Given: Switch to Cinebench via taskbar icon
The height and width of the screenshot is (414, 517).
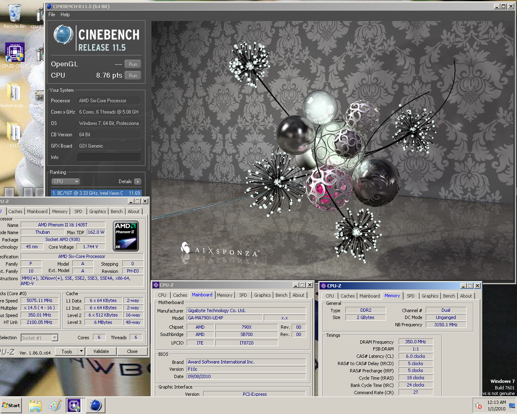Looking at the screenshot, I should 96,406.
